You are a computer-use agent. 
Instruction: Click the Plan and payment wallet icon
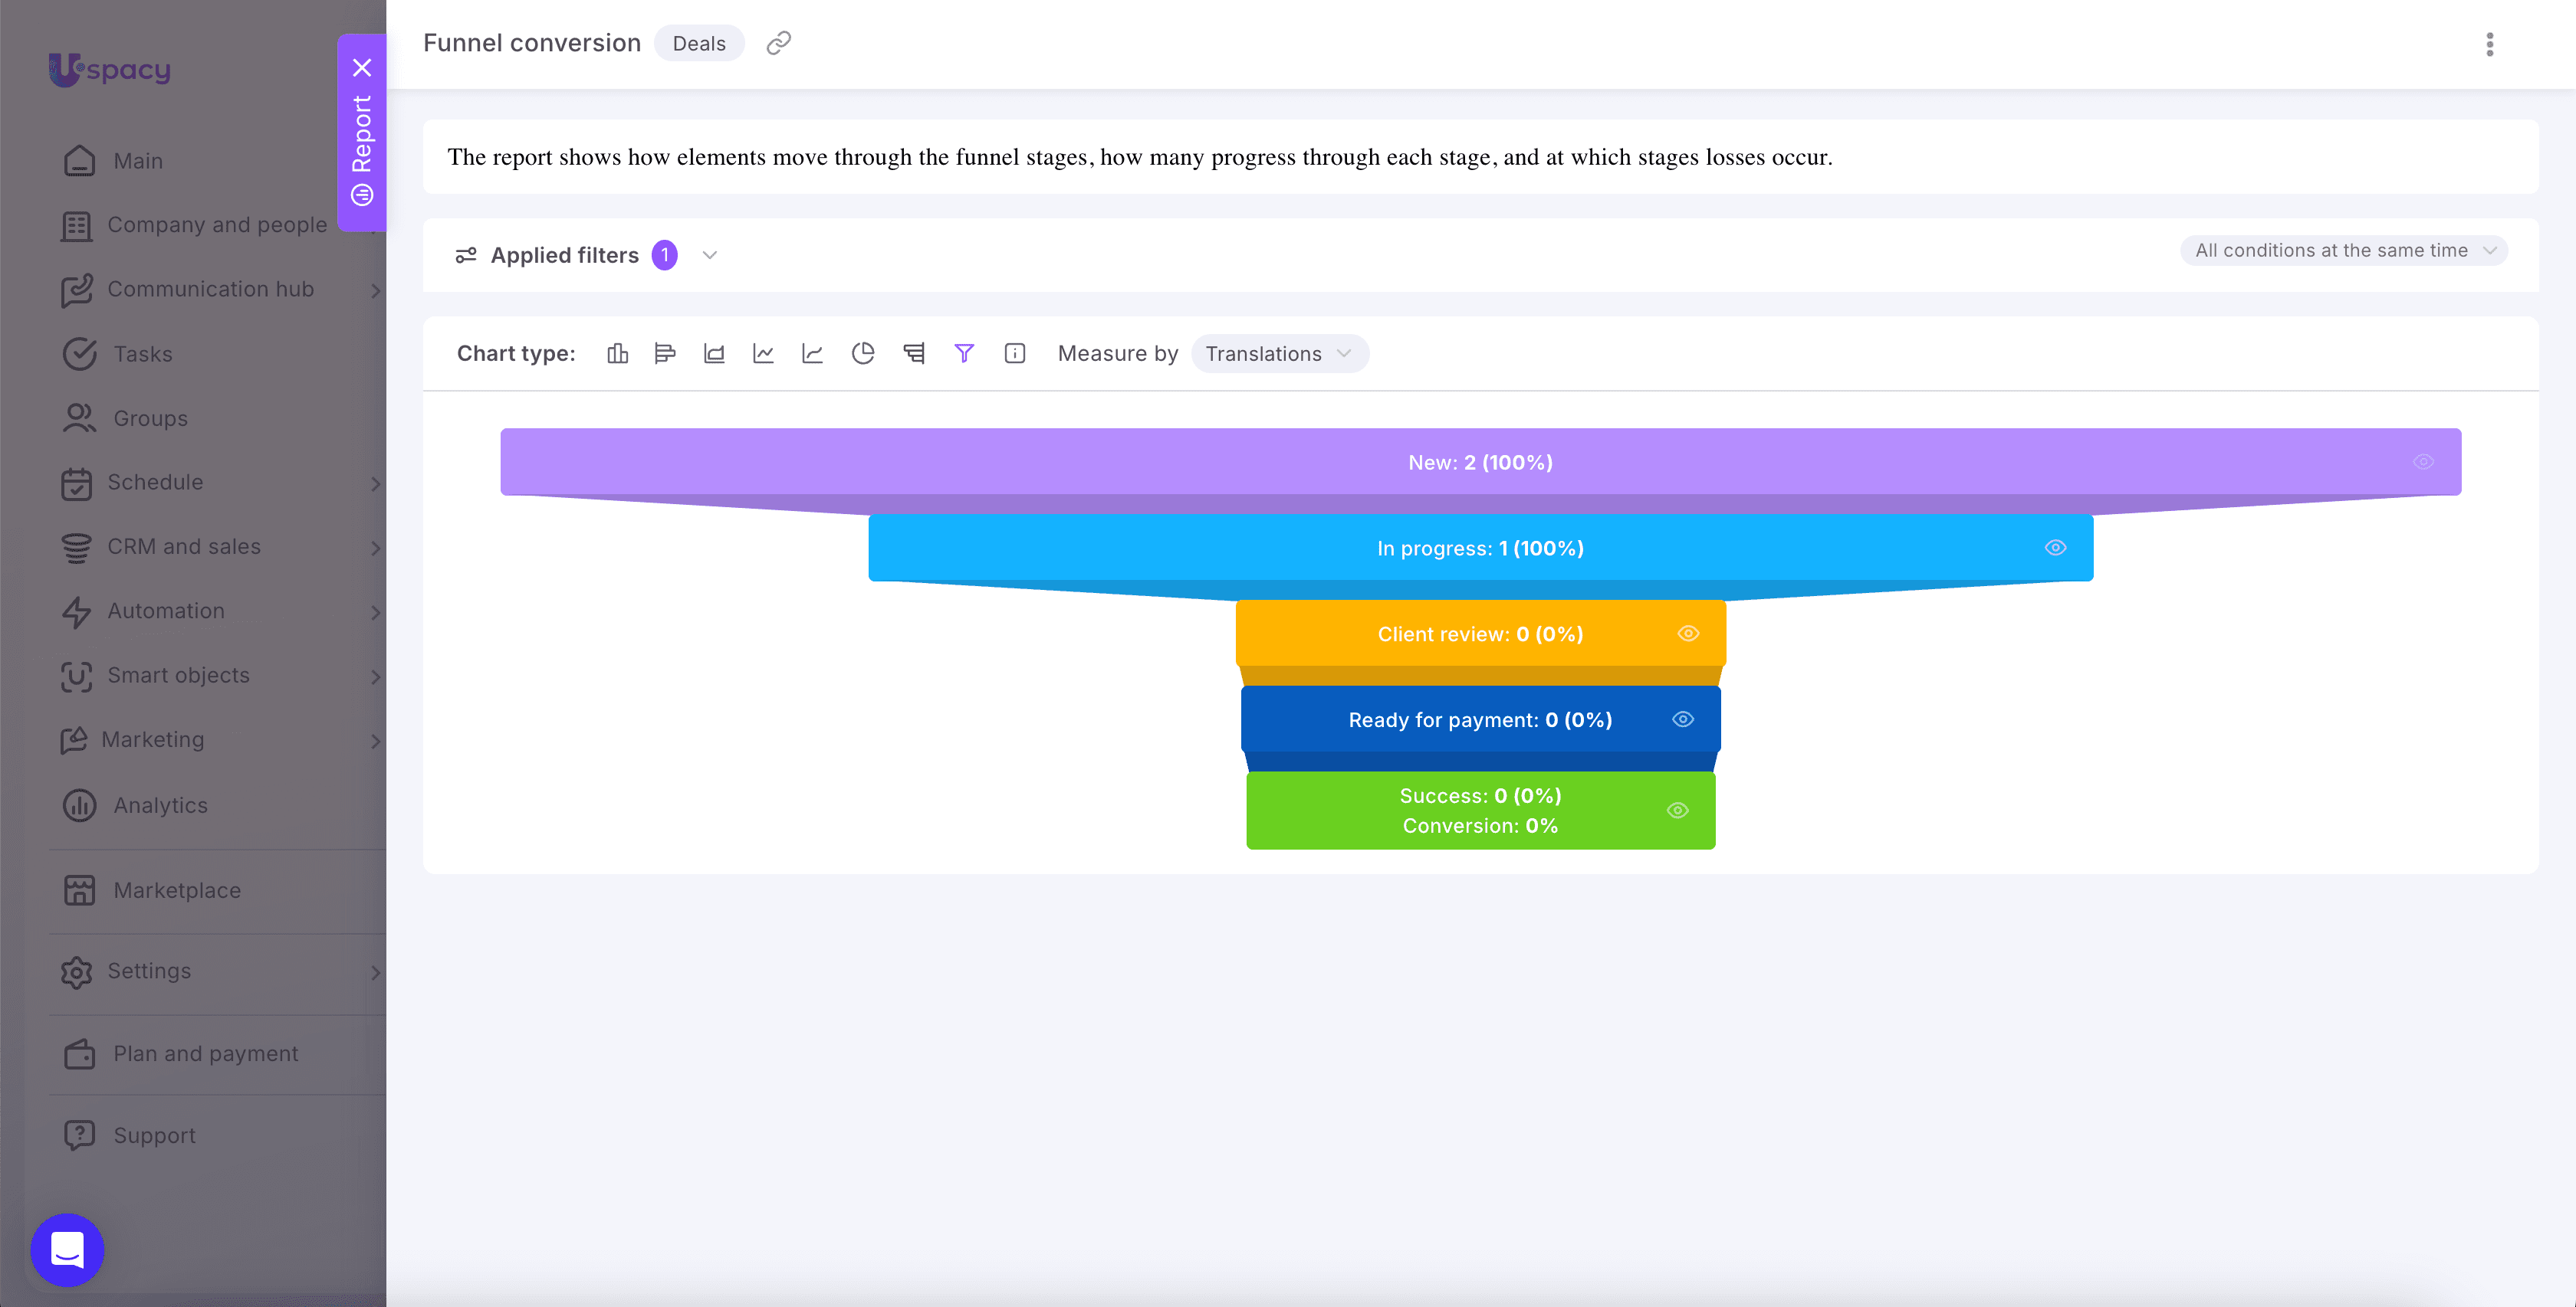pos(79,1053)
